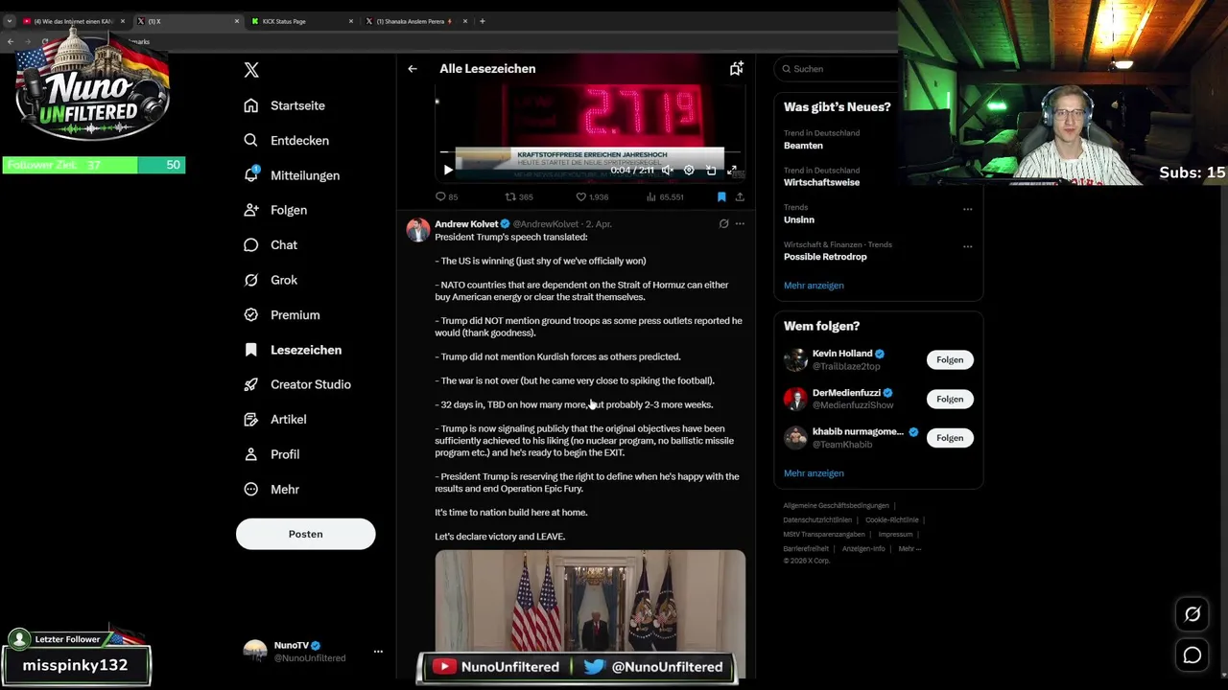1228x690 pixels.
Task: Open the Unsinn trend
Action: (798, 219)
